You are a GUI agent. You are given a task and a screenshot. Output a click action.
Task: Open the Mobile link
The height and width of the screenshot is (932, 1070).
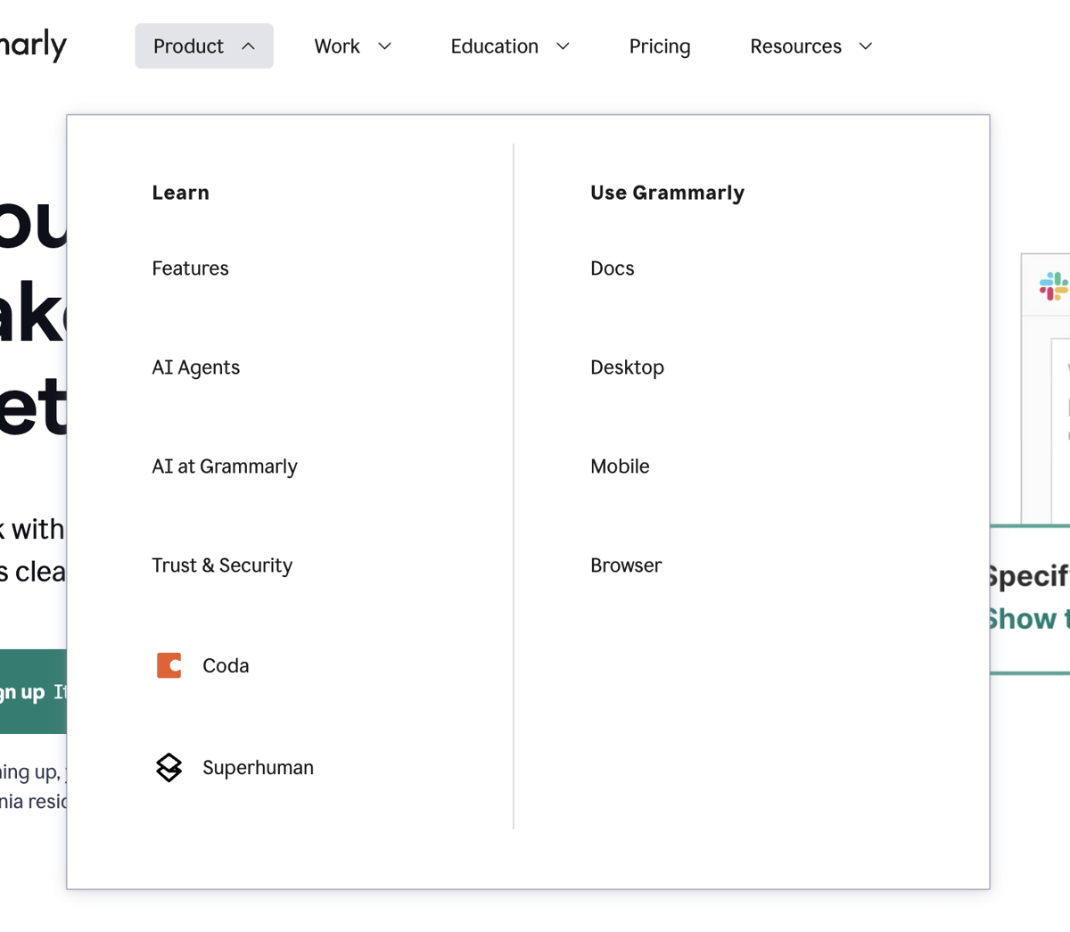click(620, 466)
